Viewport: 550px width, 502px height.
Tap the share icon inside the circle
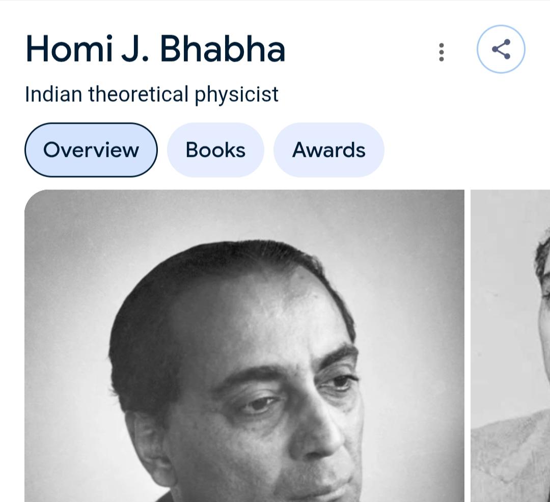(x=501, y=49)
